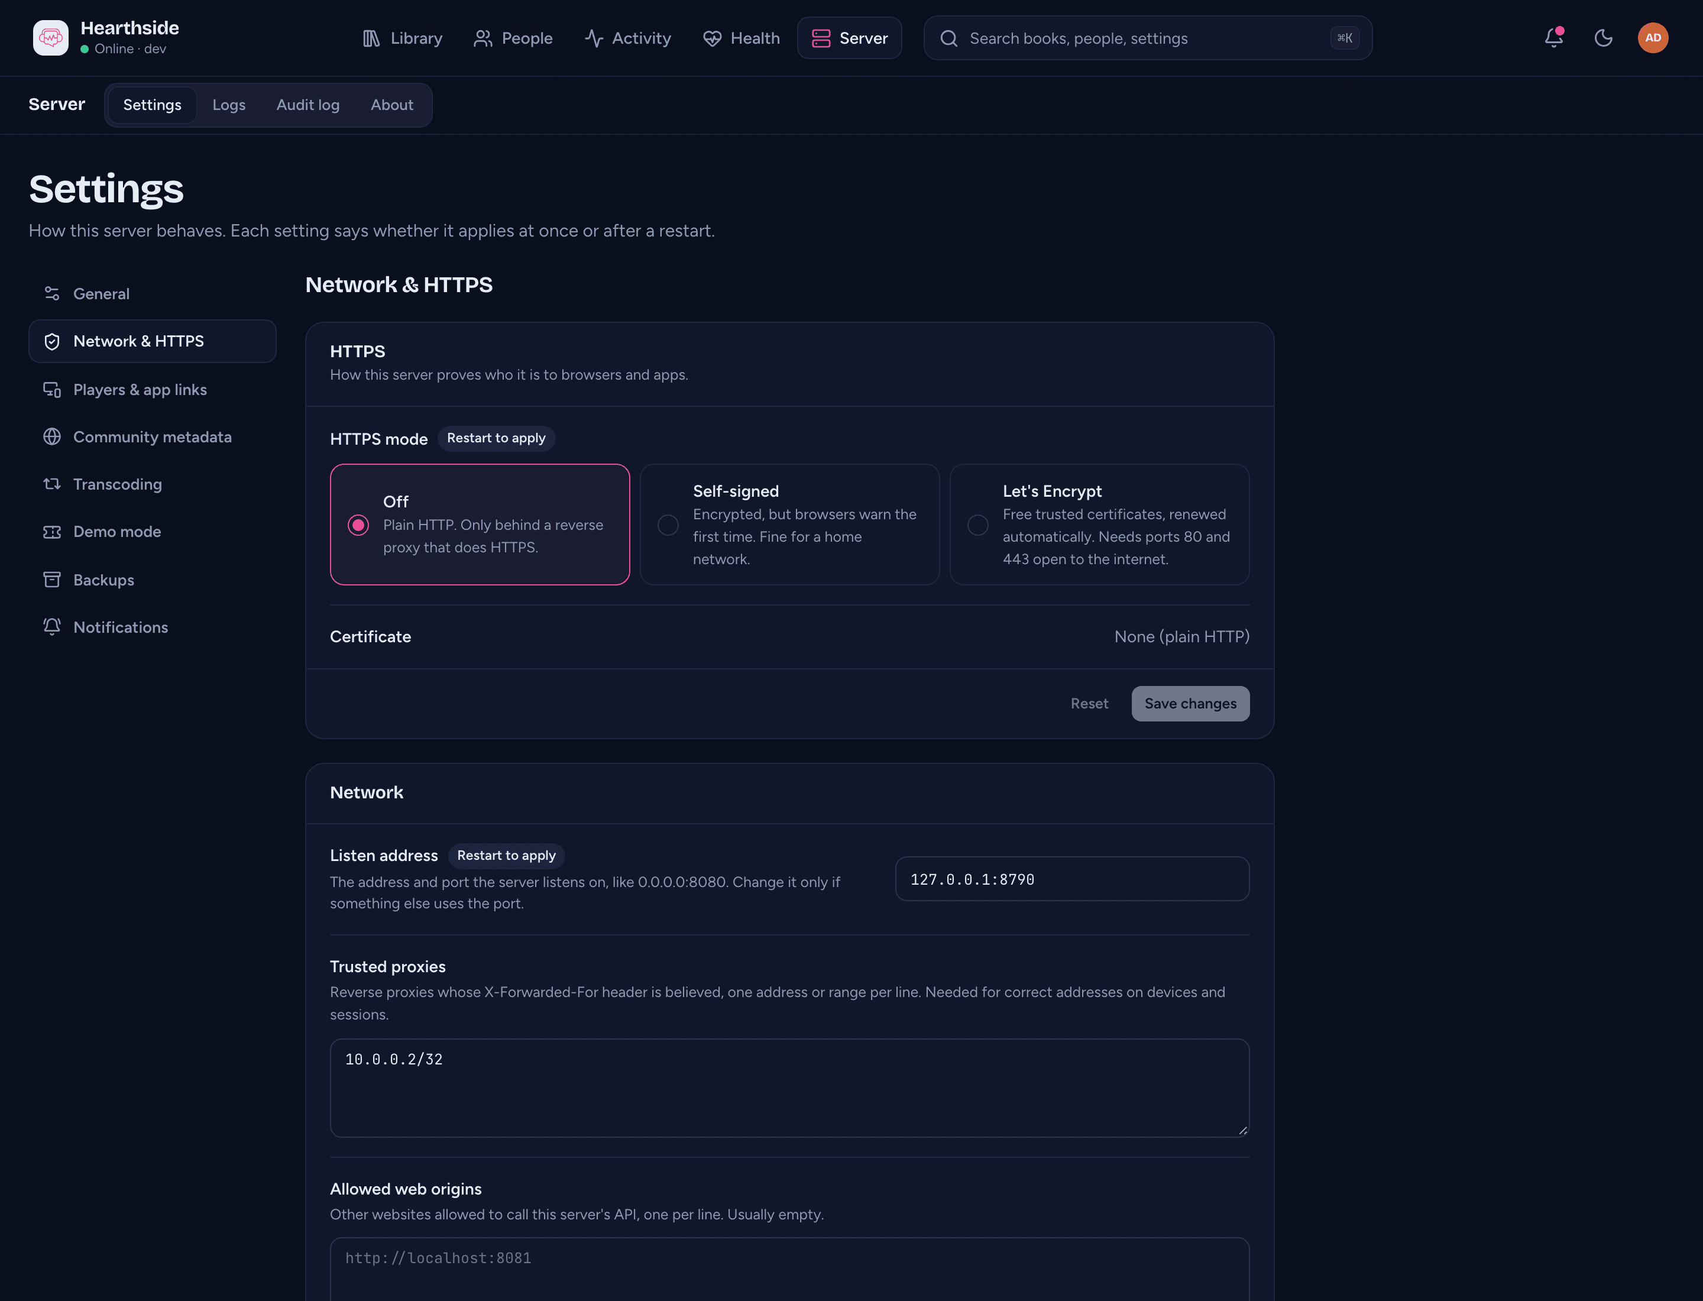This screenshot has height=1301, width=1703.
Task: Select the Off HTTPS mode radio
Action: point(358,525)
